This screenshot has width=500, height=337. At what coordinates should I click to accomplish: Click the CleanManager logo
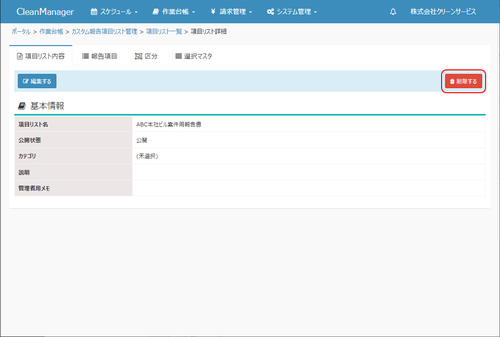pos(45,12)
